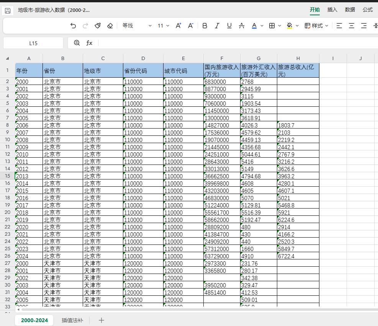Click the save document icon
The height and width of the screenshot is (326, 378).
pos(8,10)
